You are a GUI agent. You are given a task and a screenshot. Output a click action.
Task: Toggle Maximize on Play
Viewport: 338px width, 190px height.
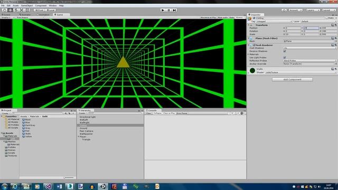[208, 17]
